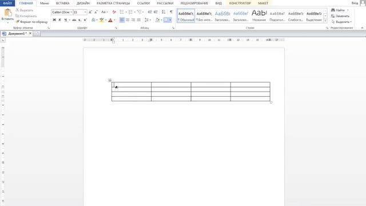The width and height of the screenshot is (366, 206).
Task: Apply the numbered list icon
Action: tap(130, 12)
